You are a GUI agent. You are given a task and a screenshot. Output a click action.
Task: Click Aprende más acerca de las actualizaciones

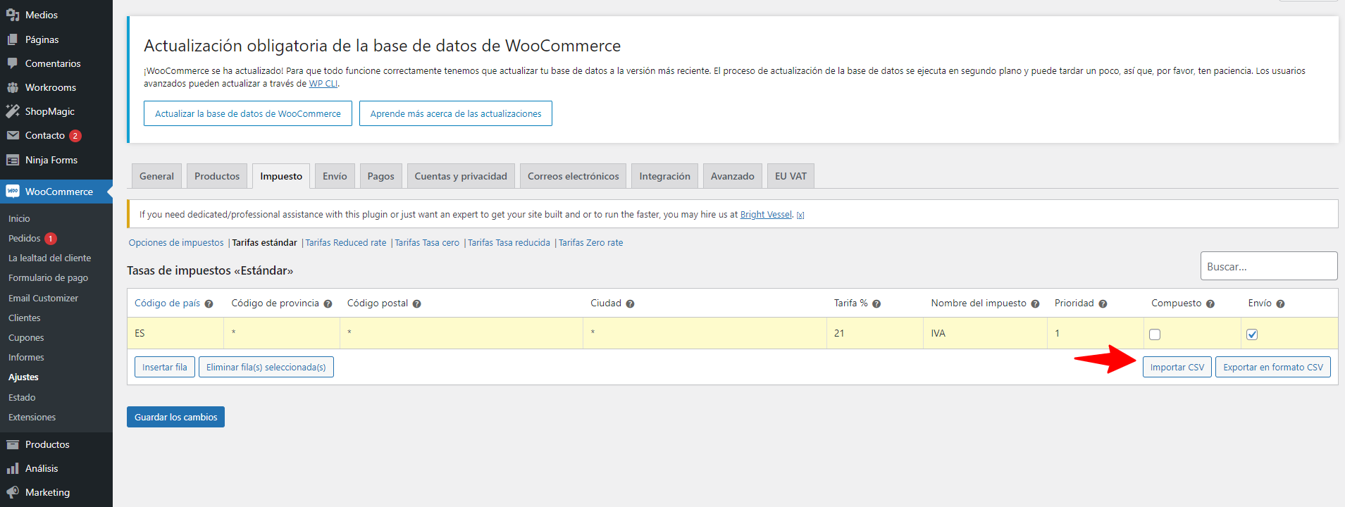click(456, 113)
